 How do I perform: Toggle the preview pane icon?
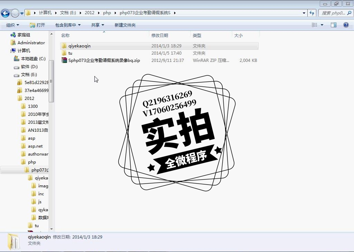(x=334, y=25)
